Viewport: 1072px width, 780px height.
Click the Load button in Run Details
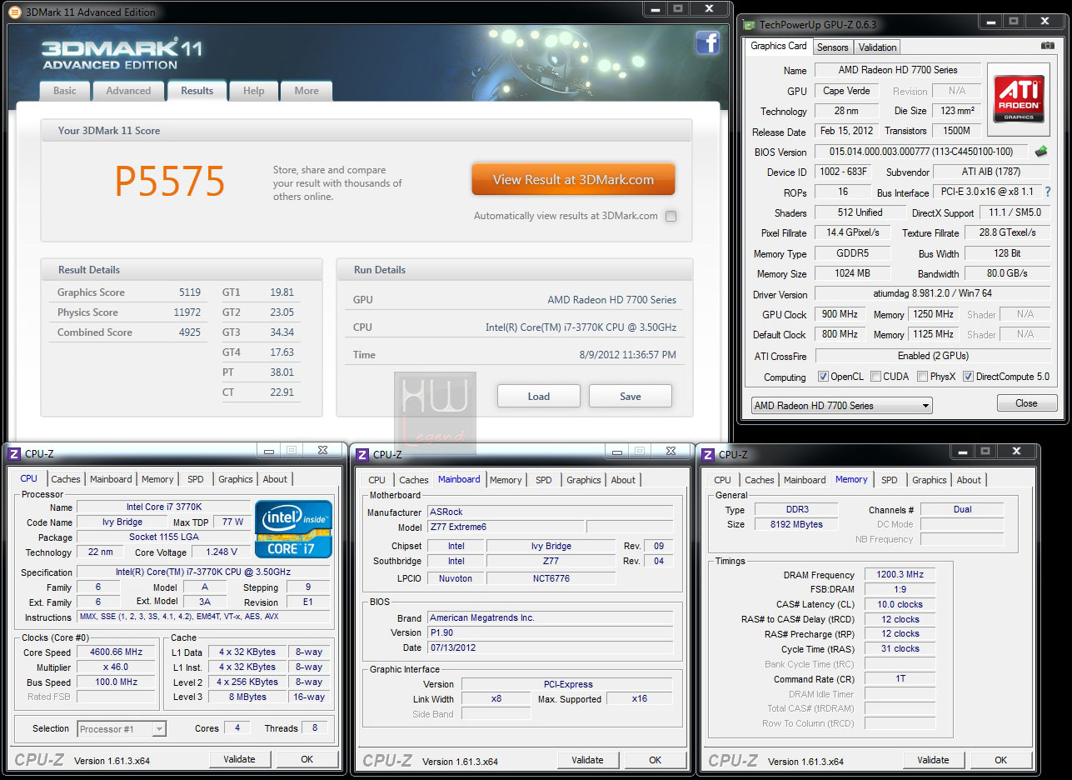[x=539, y=396]
